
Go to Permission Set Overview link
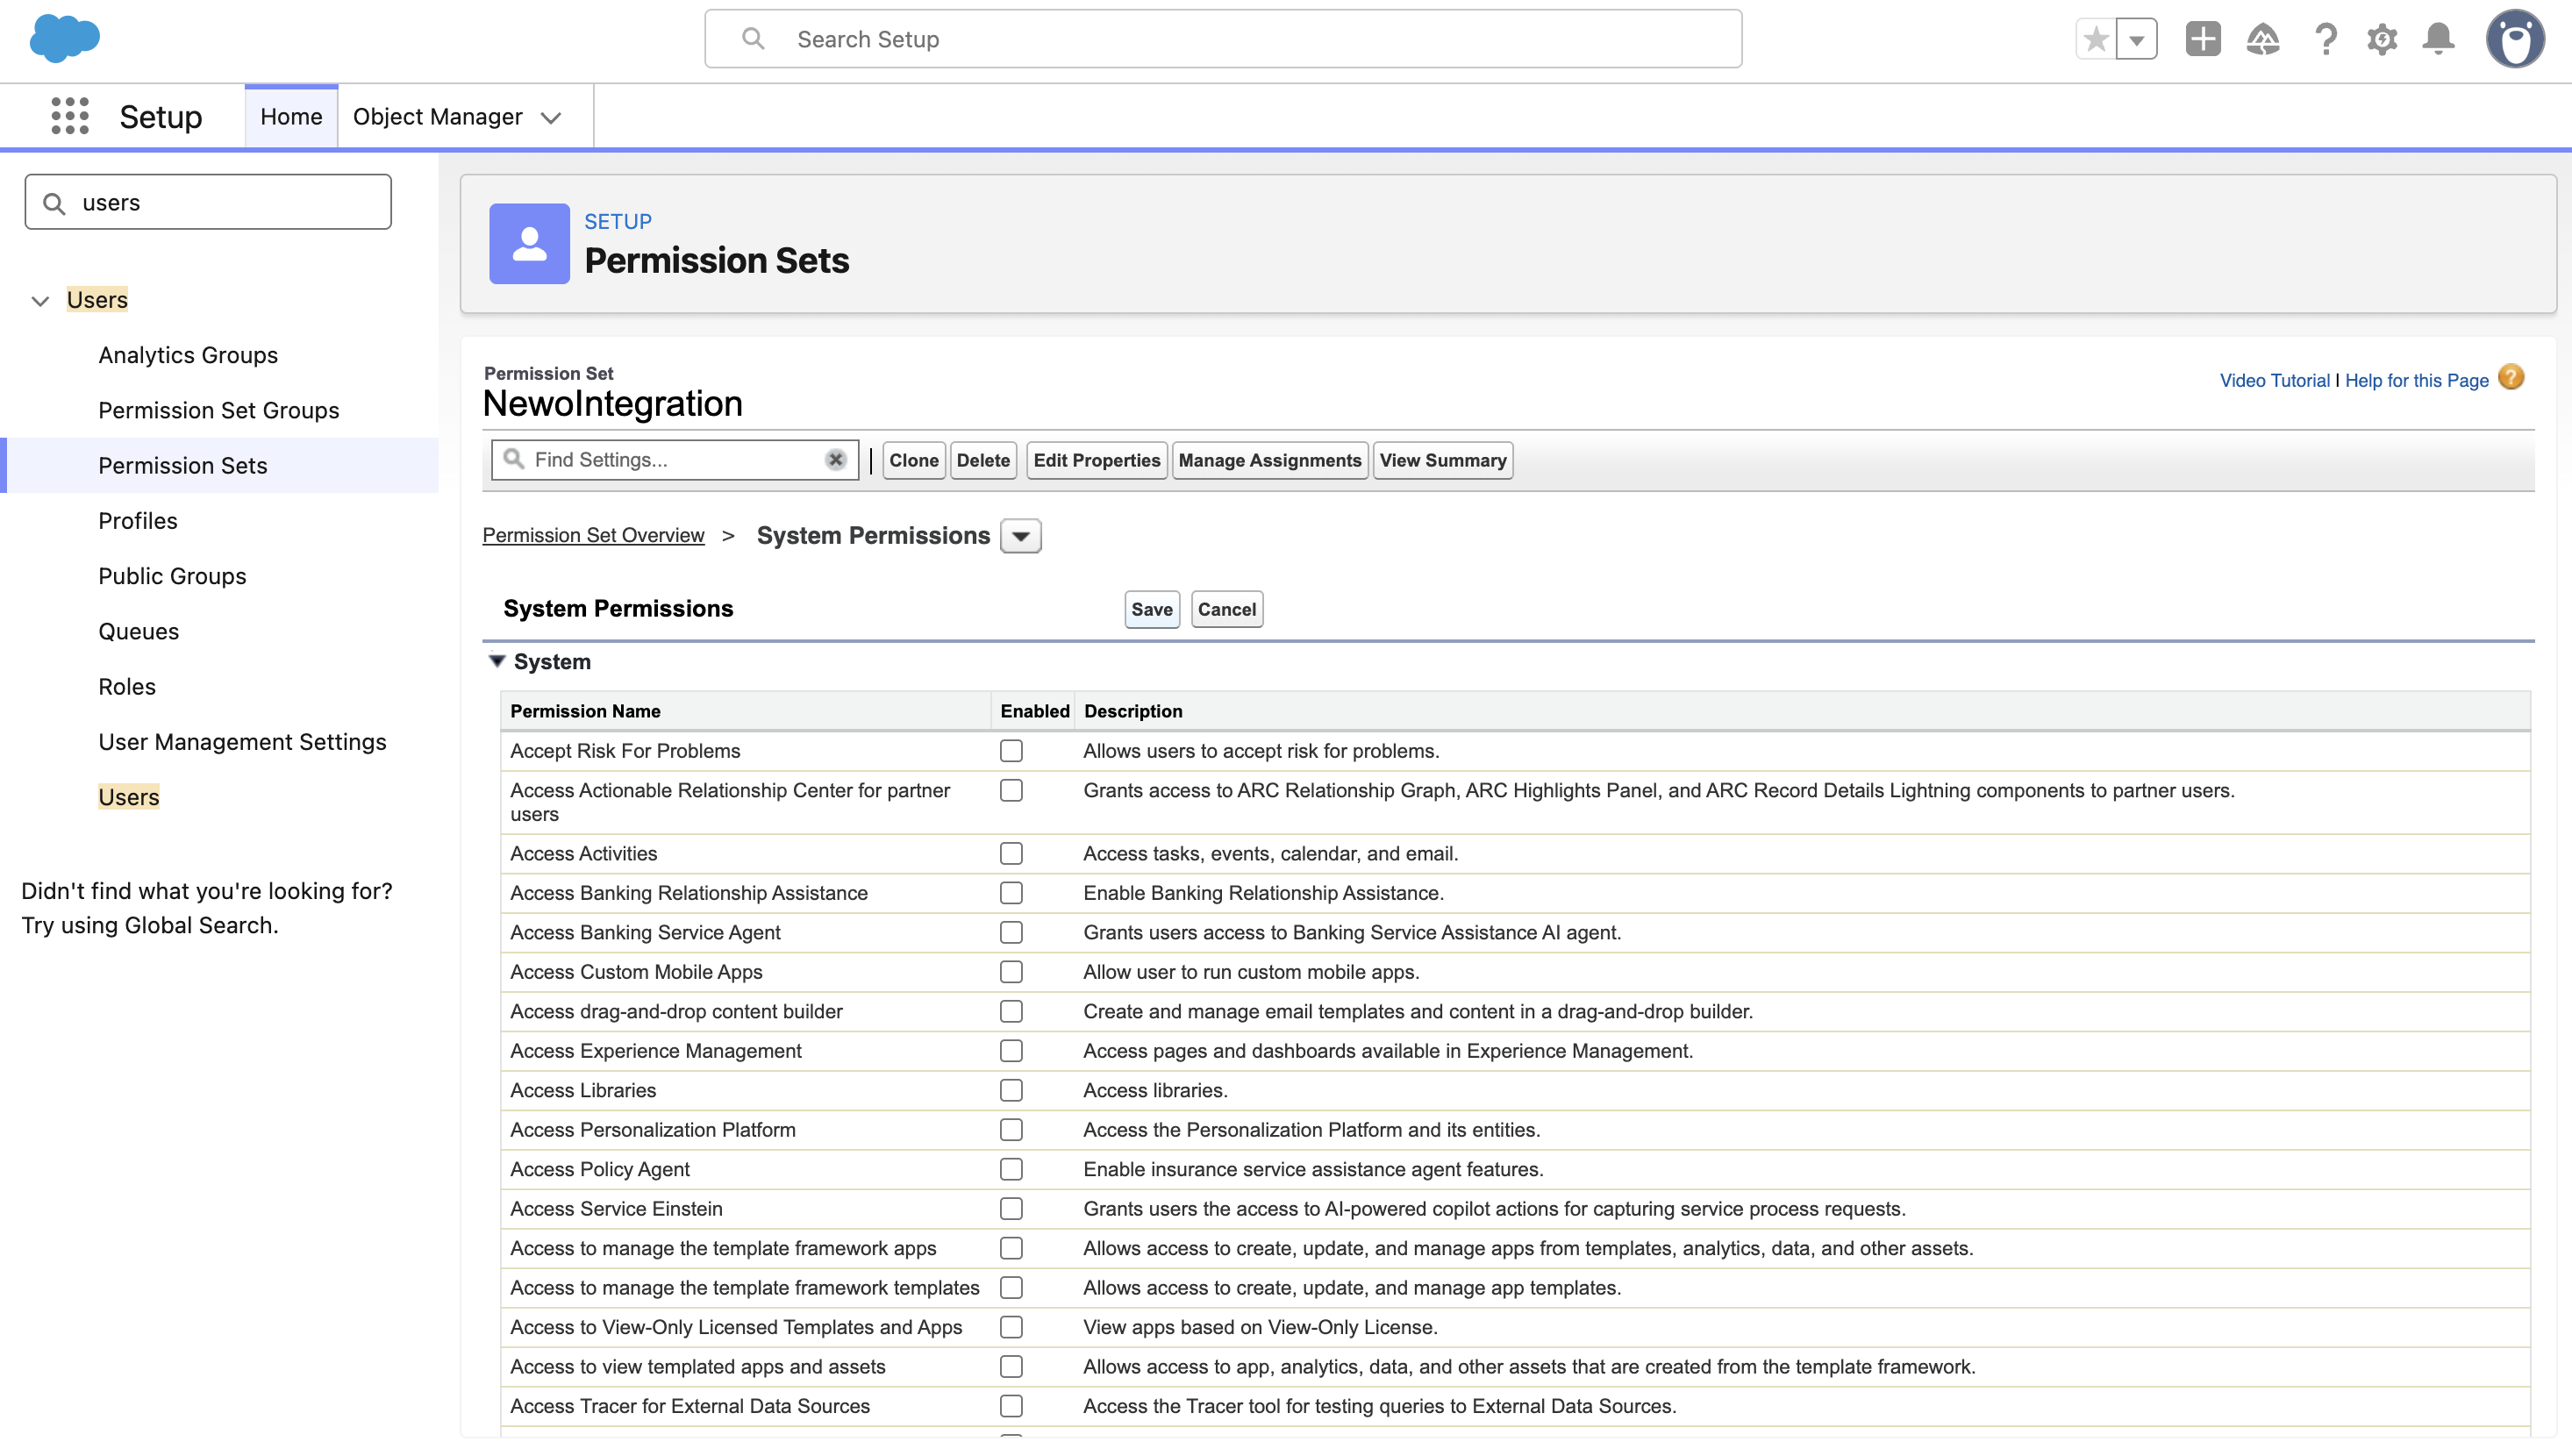(593, 535)
